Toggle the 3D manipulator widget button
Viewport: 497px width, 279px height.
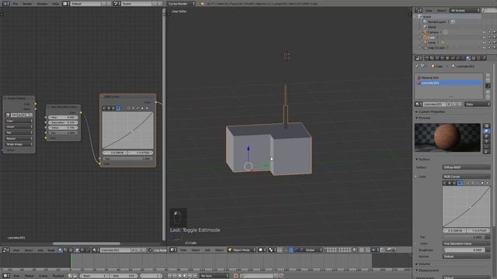(286, 250)
